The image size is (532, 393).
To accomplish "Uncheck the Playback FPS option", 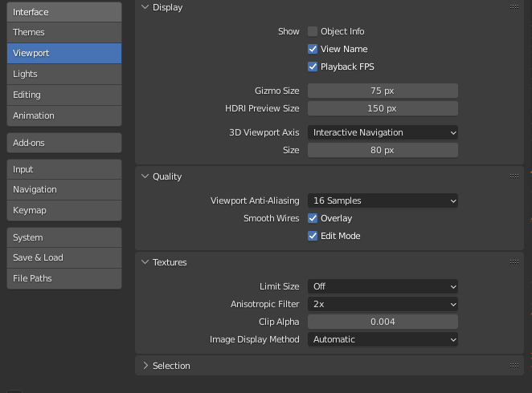I will (313, 67).
